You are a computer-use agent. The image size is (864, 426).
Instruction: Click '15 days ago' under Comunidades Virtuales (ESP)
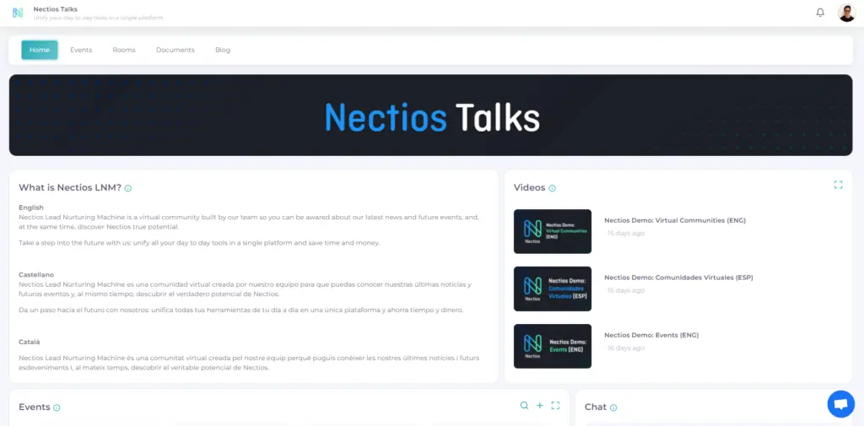625,290
